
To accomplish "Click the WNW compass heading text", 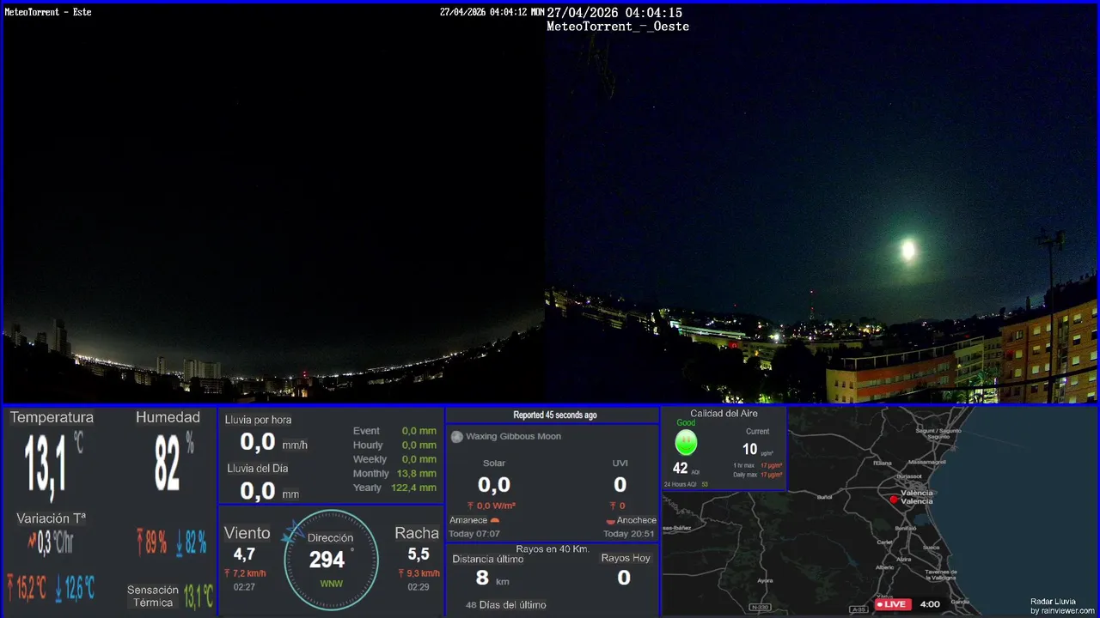I will 331,585.
